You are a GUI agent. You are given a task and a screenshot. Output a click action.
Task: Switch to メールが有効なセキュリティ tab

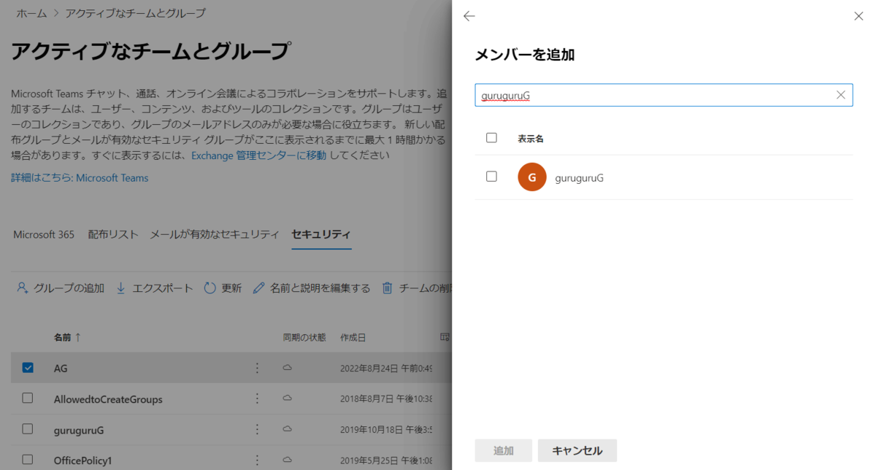215,234
